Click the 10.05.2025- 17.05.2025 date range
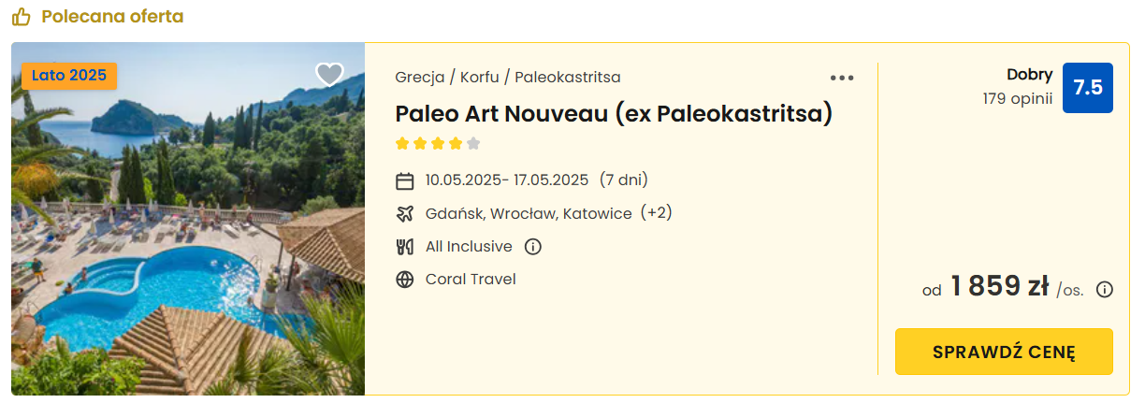 coord(507,180)
